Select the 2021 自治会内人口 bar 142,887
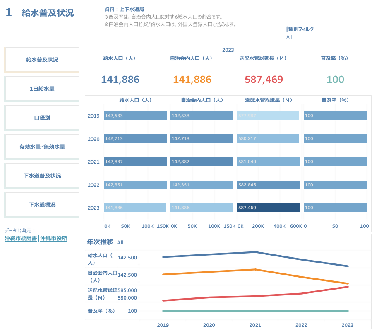 pyautogui.click(x=202, y=162)
